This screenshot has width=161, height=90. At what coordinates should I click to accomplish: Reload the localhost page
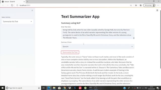[x=12, y=5]
